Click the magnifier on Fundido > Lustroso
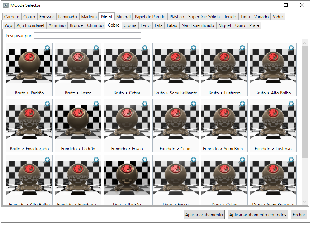 (291, 104)
